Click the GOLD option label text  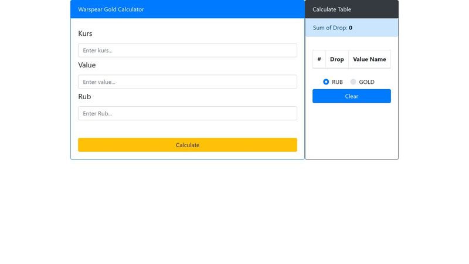pos(366,82)
